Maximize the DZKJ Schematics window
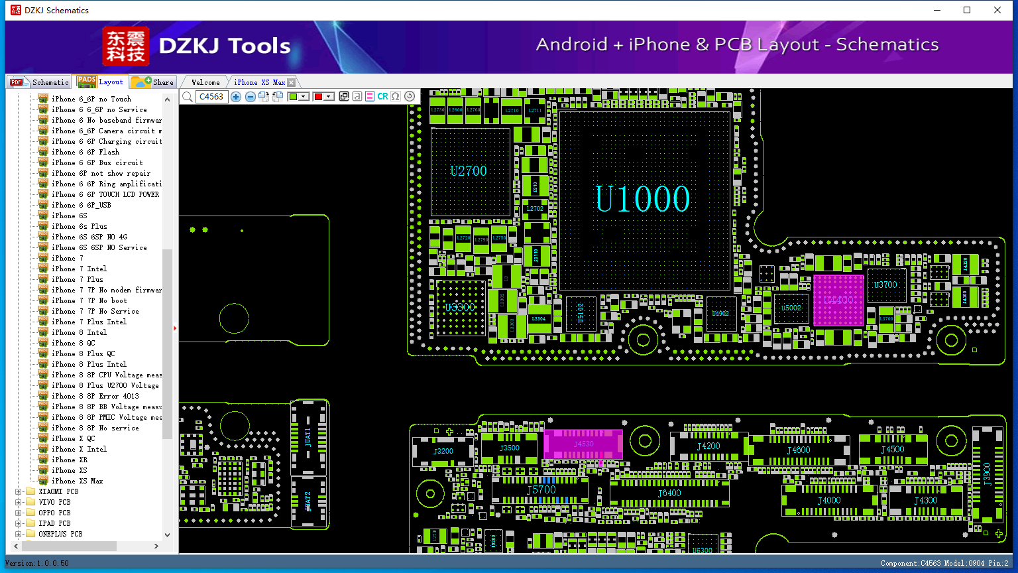The height and width of the screenshot is (573, 1018). [967, 10]
